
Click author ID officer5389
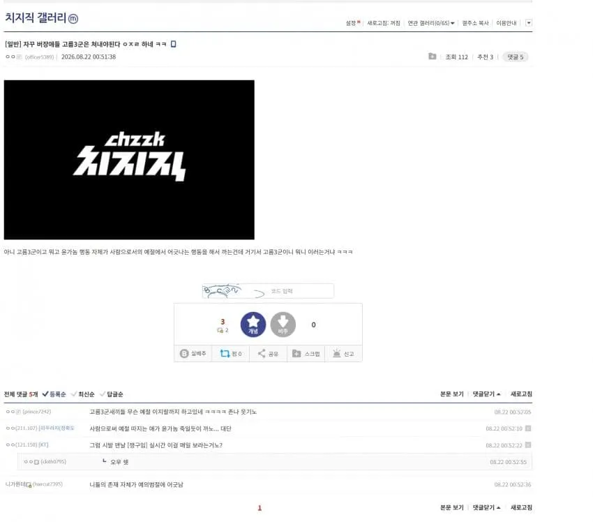[39, 57]
